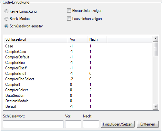
Task: Focus the Schlüsselwort text input field
Action: (x=33, y=124)
